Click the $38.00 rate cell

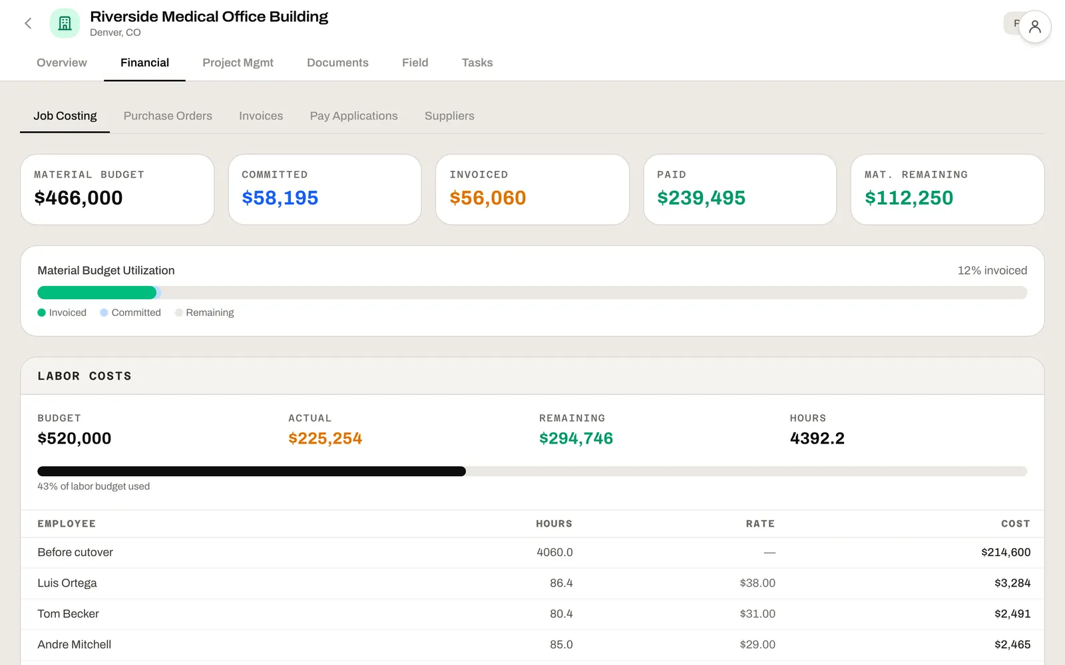coord(757,583)
